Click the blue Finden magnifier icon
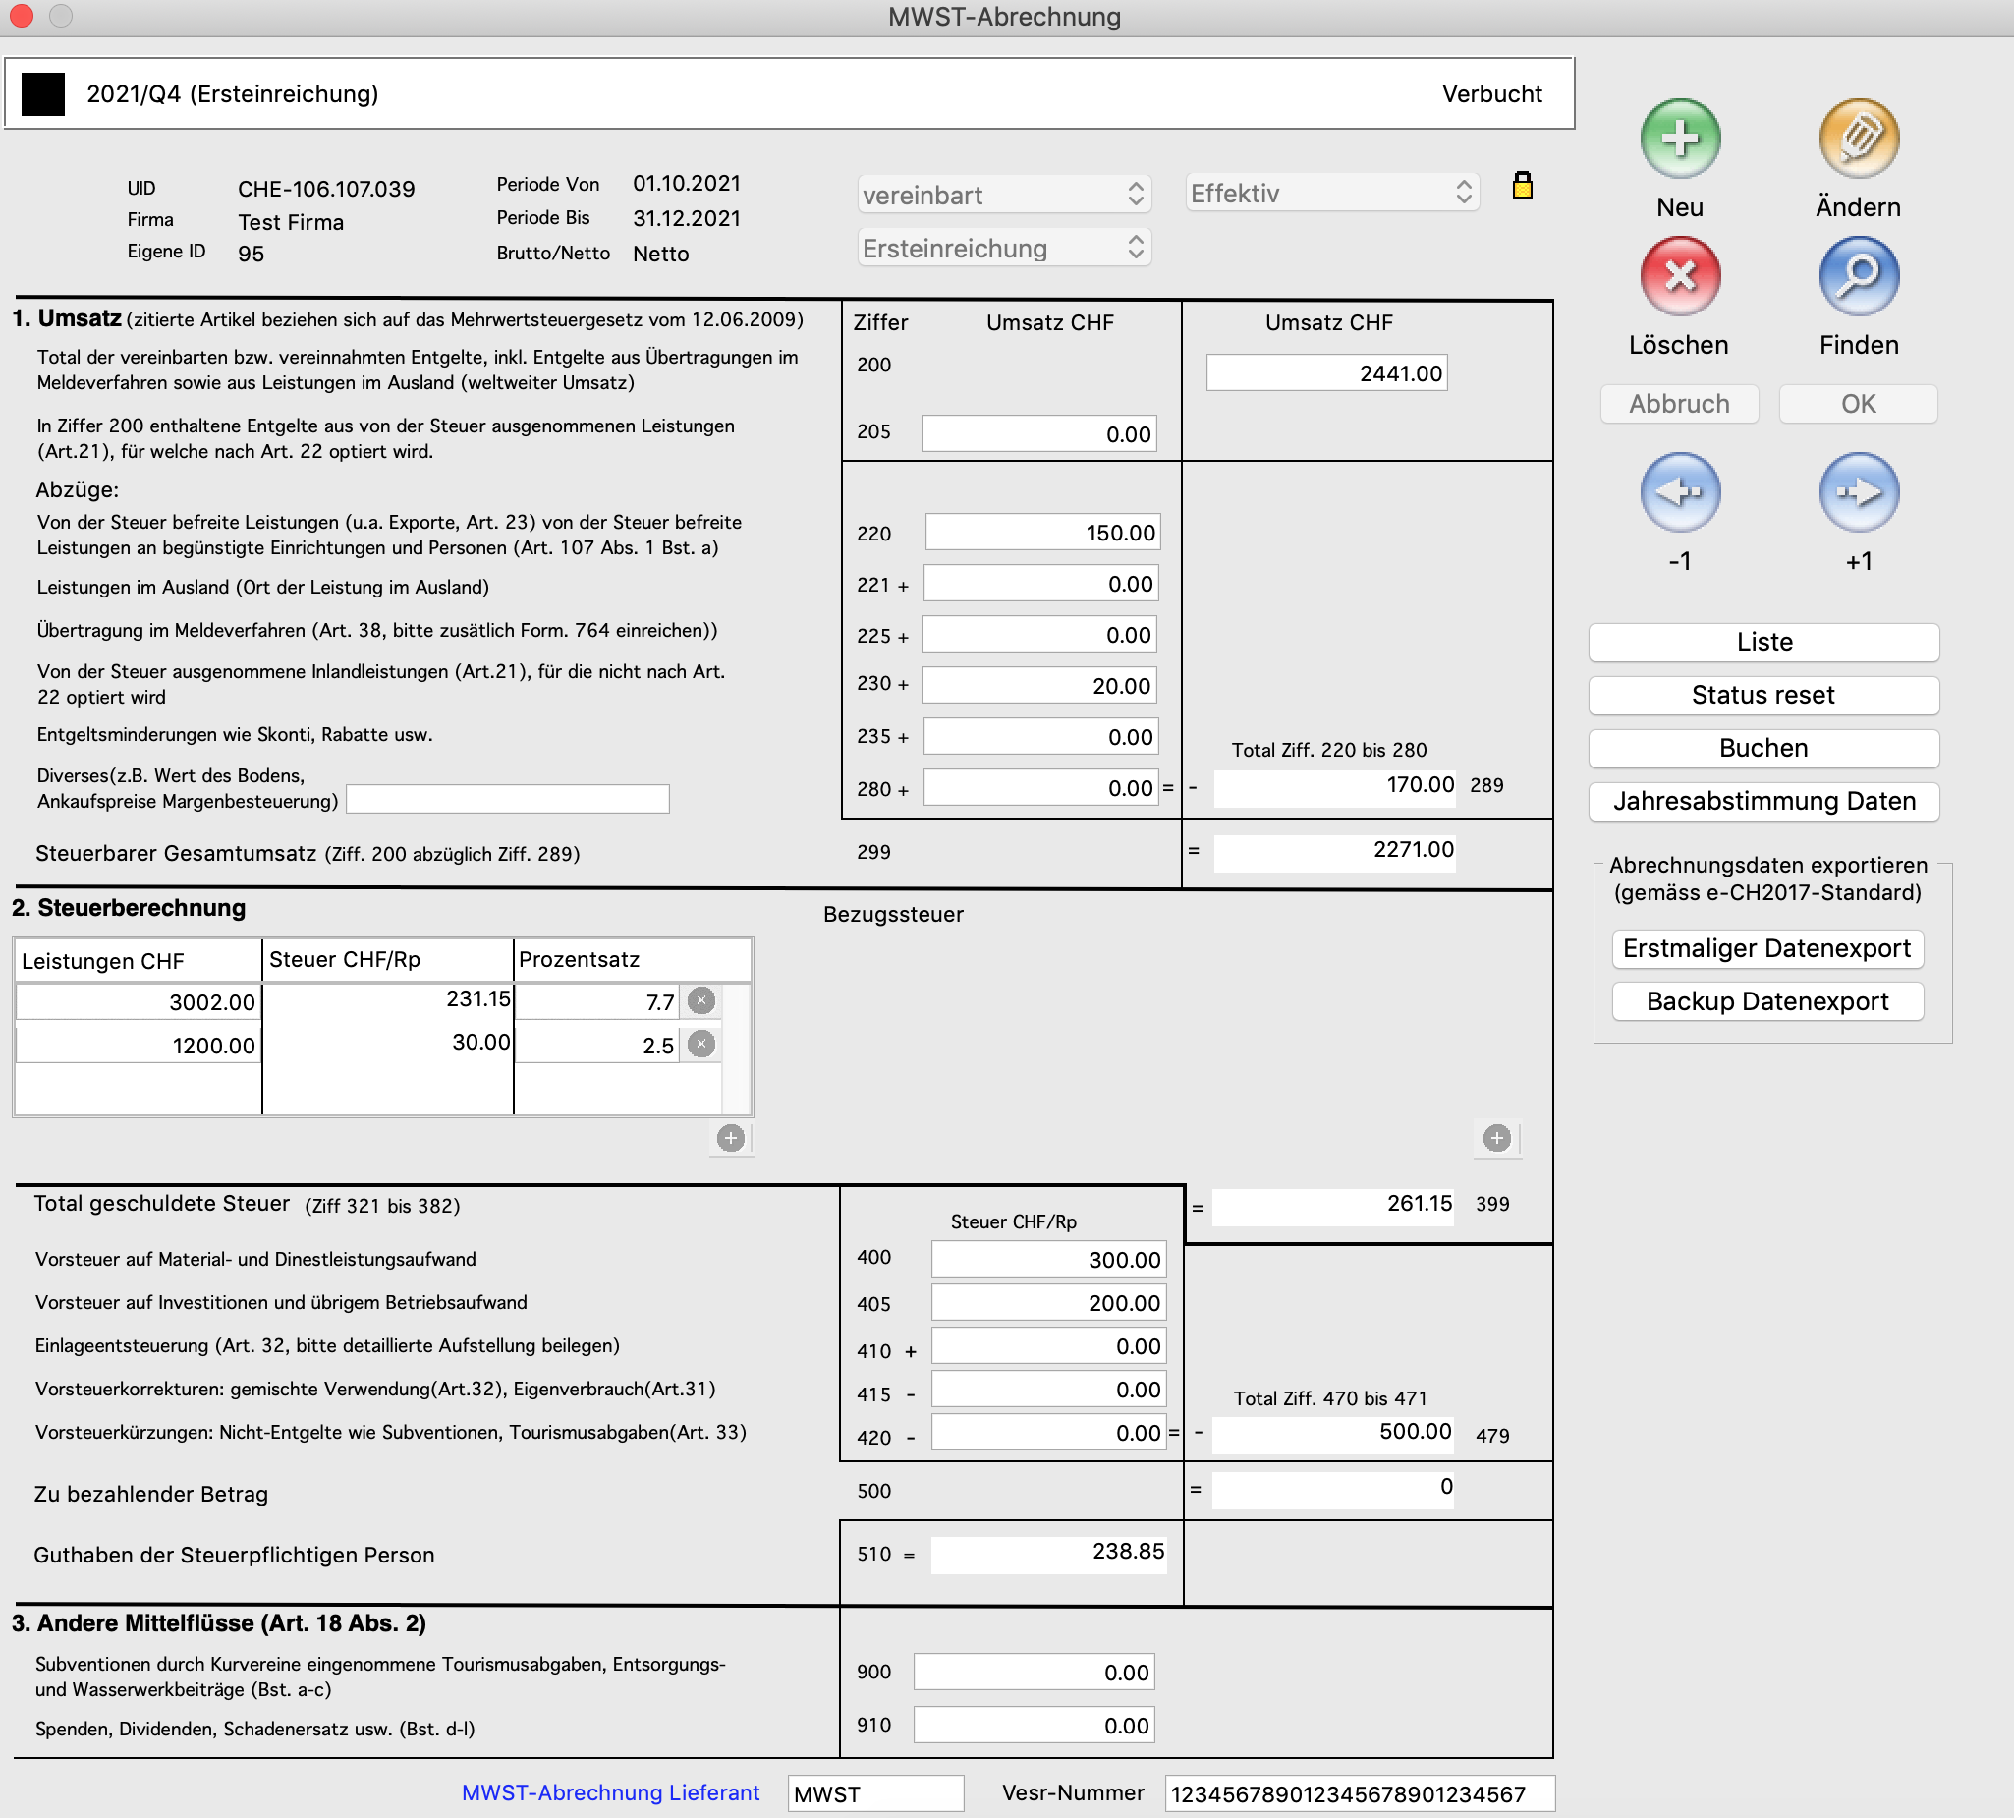Viewport: 2014px width, 1818px height. [1857, 276]
